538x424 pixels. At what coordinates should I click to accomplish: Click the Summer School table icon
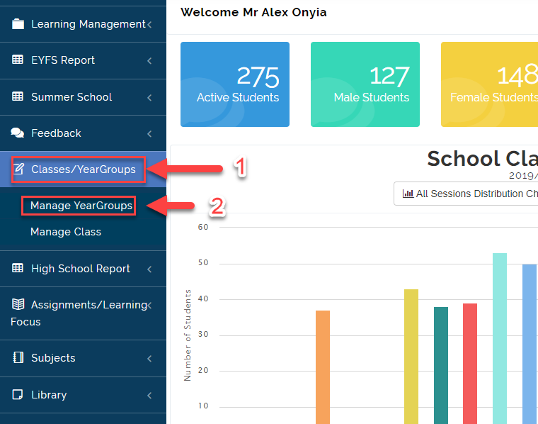pos(18,96)
